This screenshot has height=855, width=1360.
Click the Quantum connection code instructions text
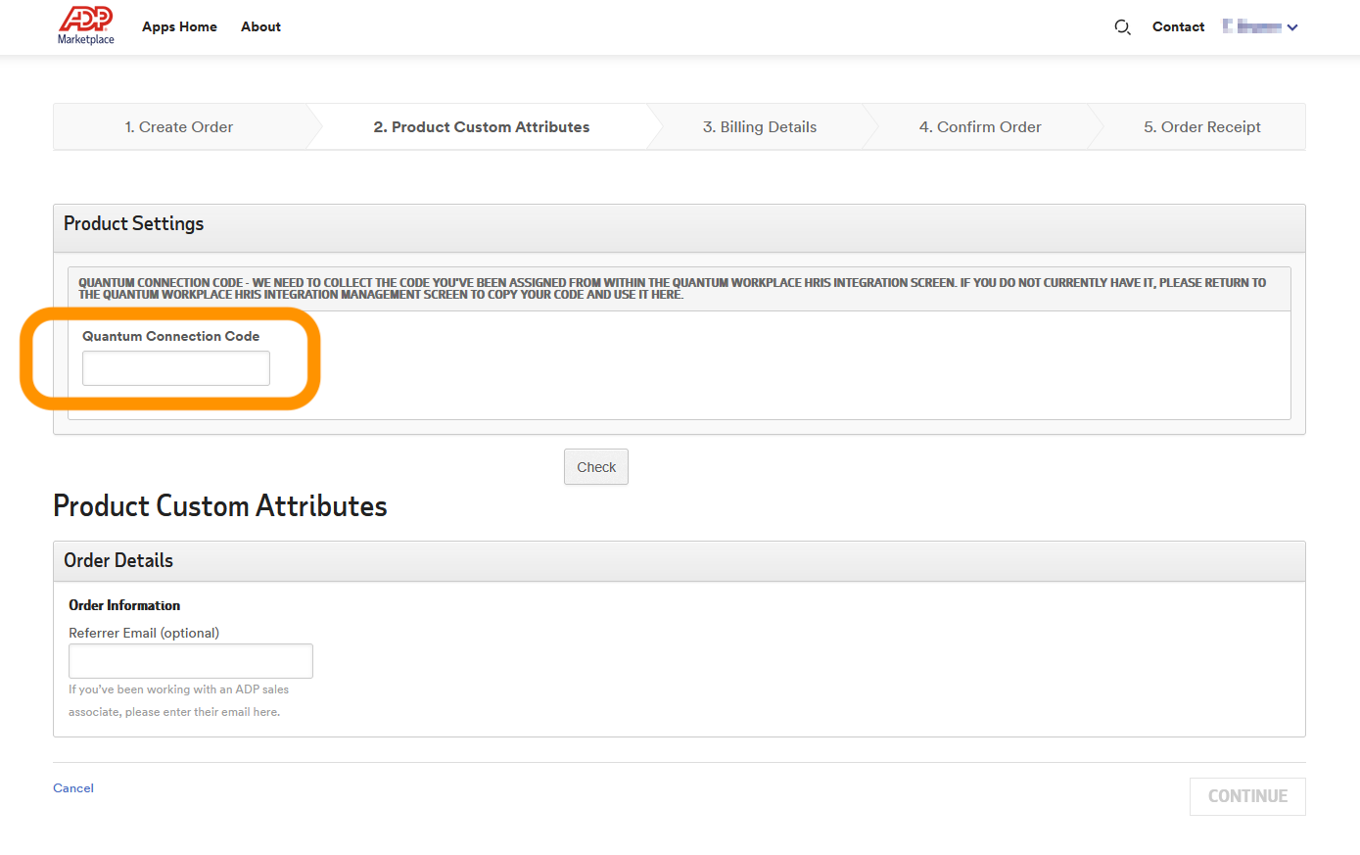(x=672, y=288)
